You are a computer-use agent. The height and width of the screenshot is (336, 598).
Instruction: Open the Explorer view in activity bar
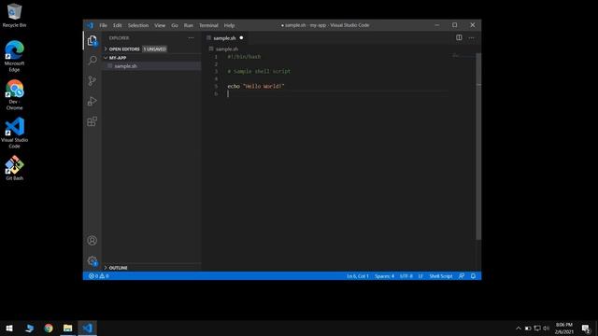93,40
